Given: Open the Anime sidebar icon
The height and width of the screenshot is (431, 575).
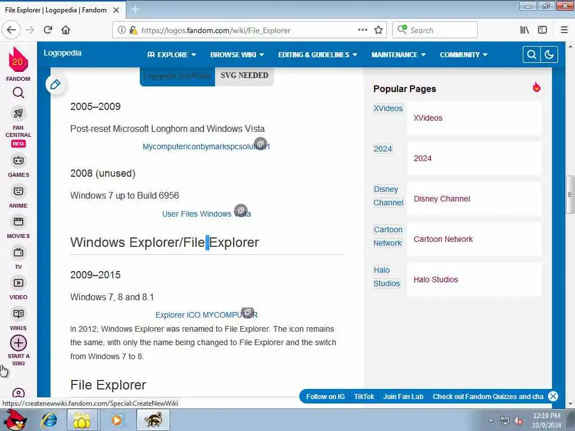Looking at the screenshot, I should coord(19,191).
